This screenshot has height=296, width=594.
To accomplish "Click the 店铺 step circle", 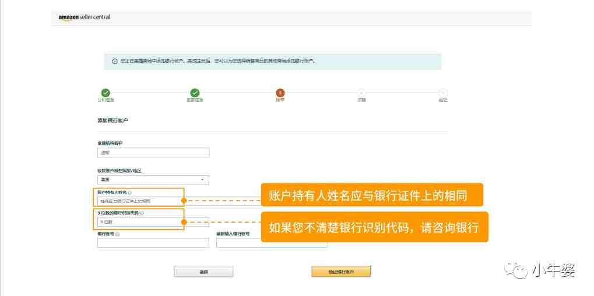I will pos(361,93).
